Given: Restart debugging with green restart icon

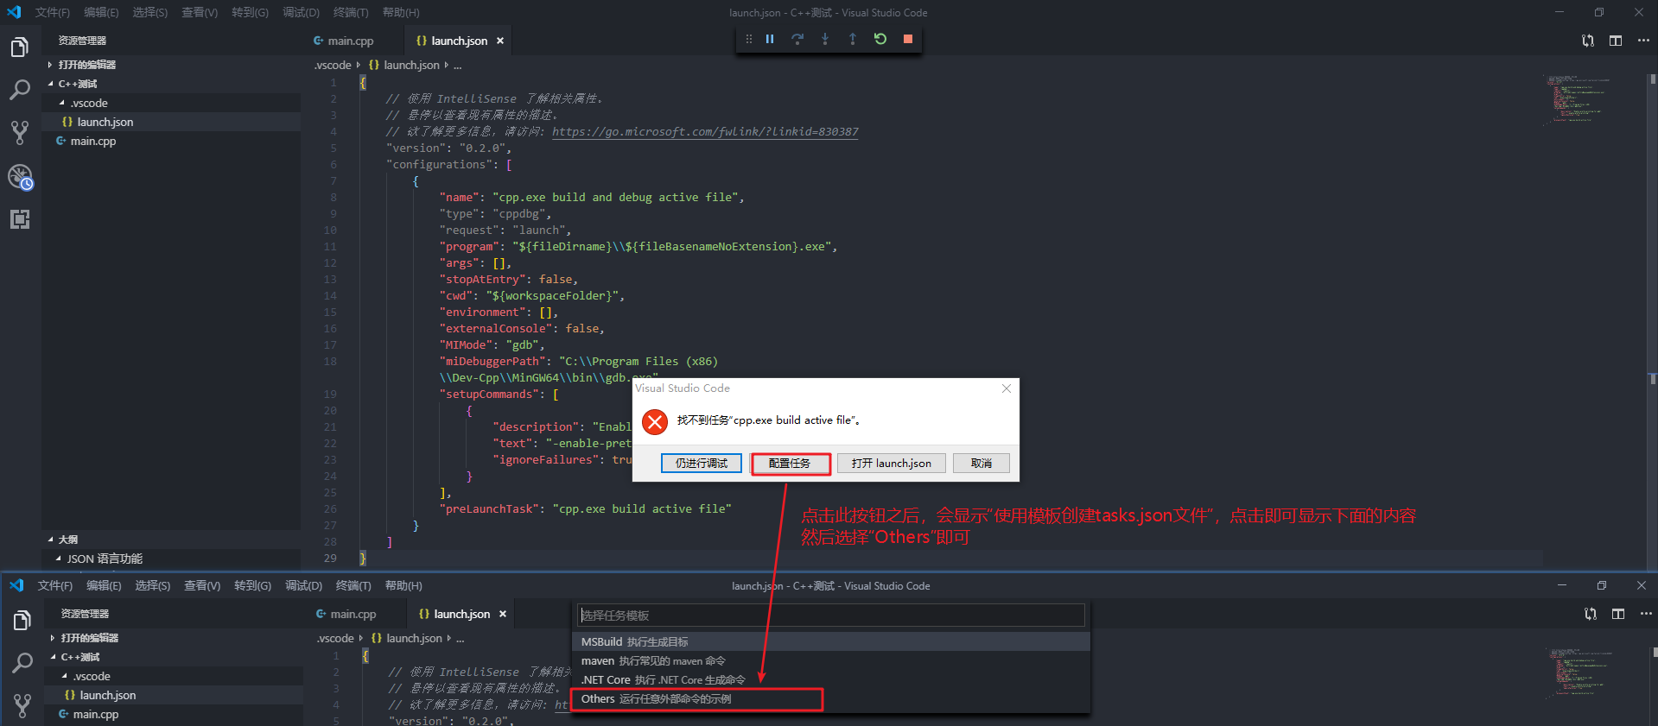Looking at the screenshot, I should pos(880,39).
